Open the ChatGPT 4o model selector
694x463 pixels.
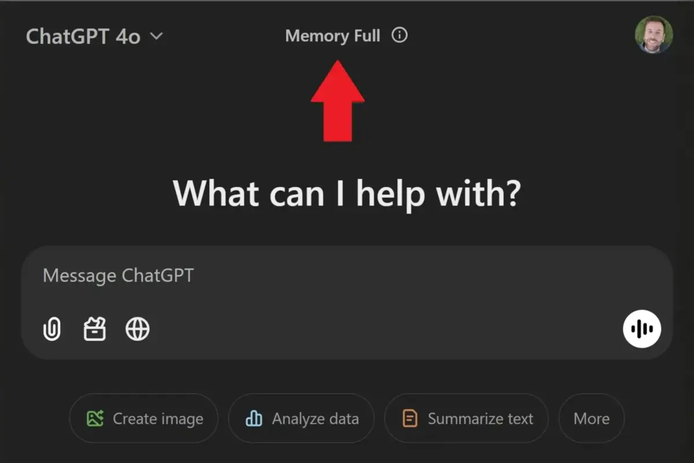(84, 36)
